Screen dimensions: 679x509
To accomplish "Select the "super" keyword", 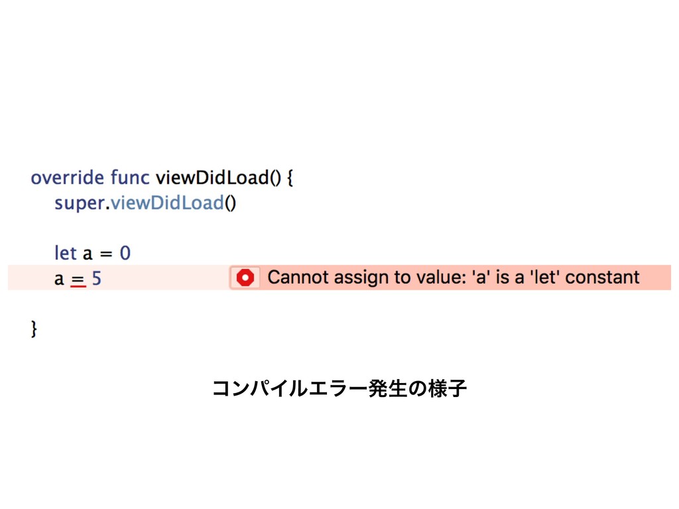I will pos(80,203).
